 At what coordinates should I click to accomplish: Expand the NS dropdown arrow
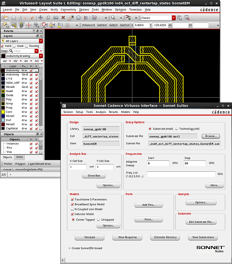[x=42, y=61]
